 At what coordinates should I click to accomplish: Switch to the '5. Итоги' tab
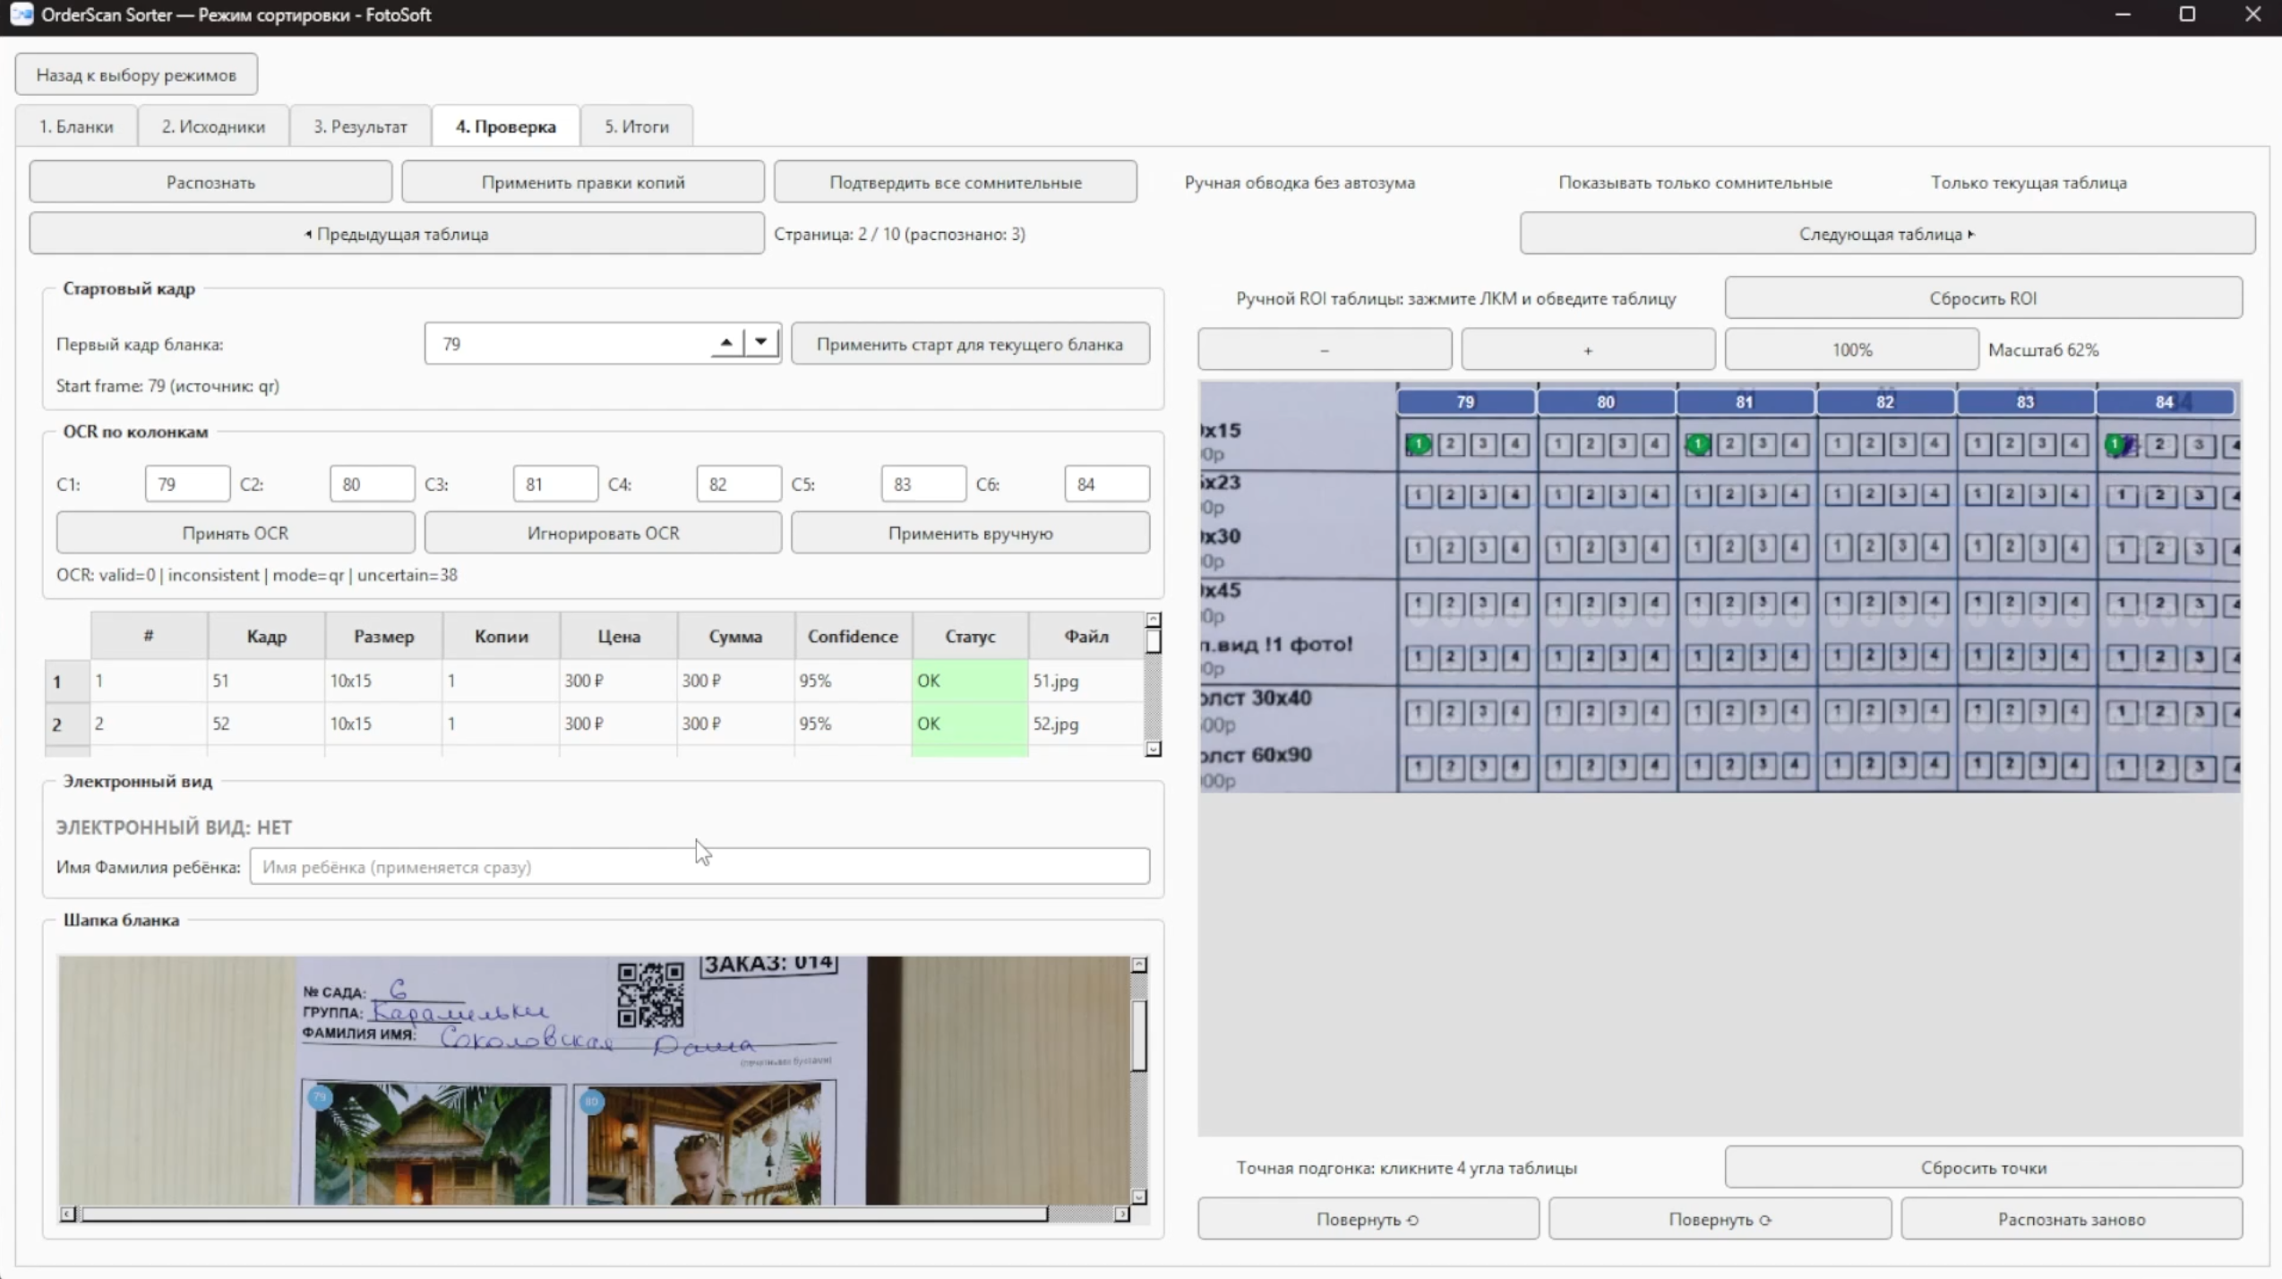636,126
